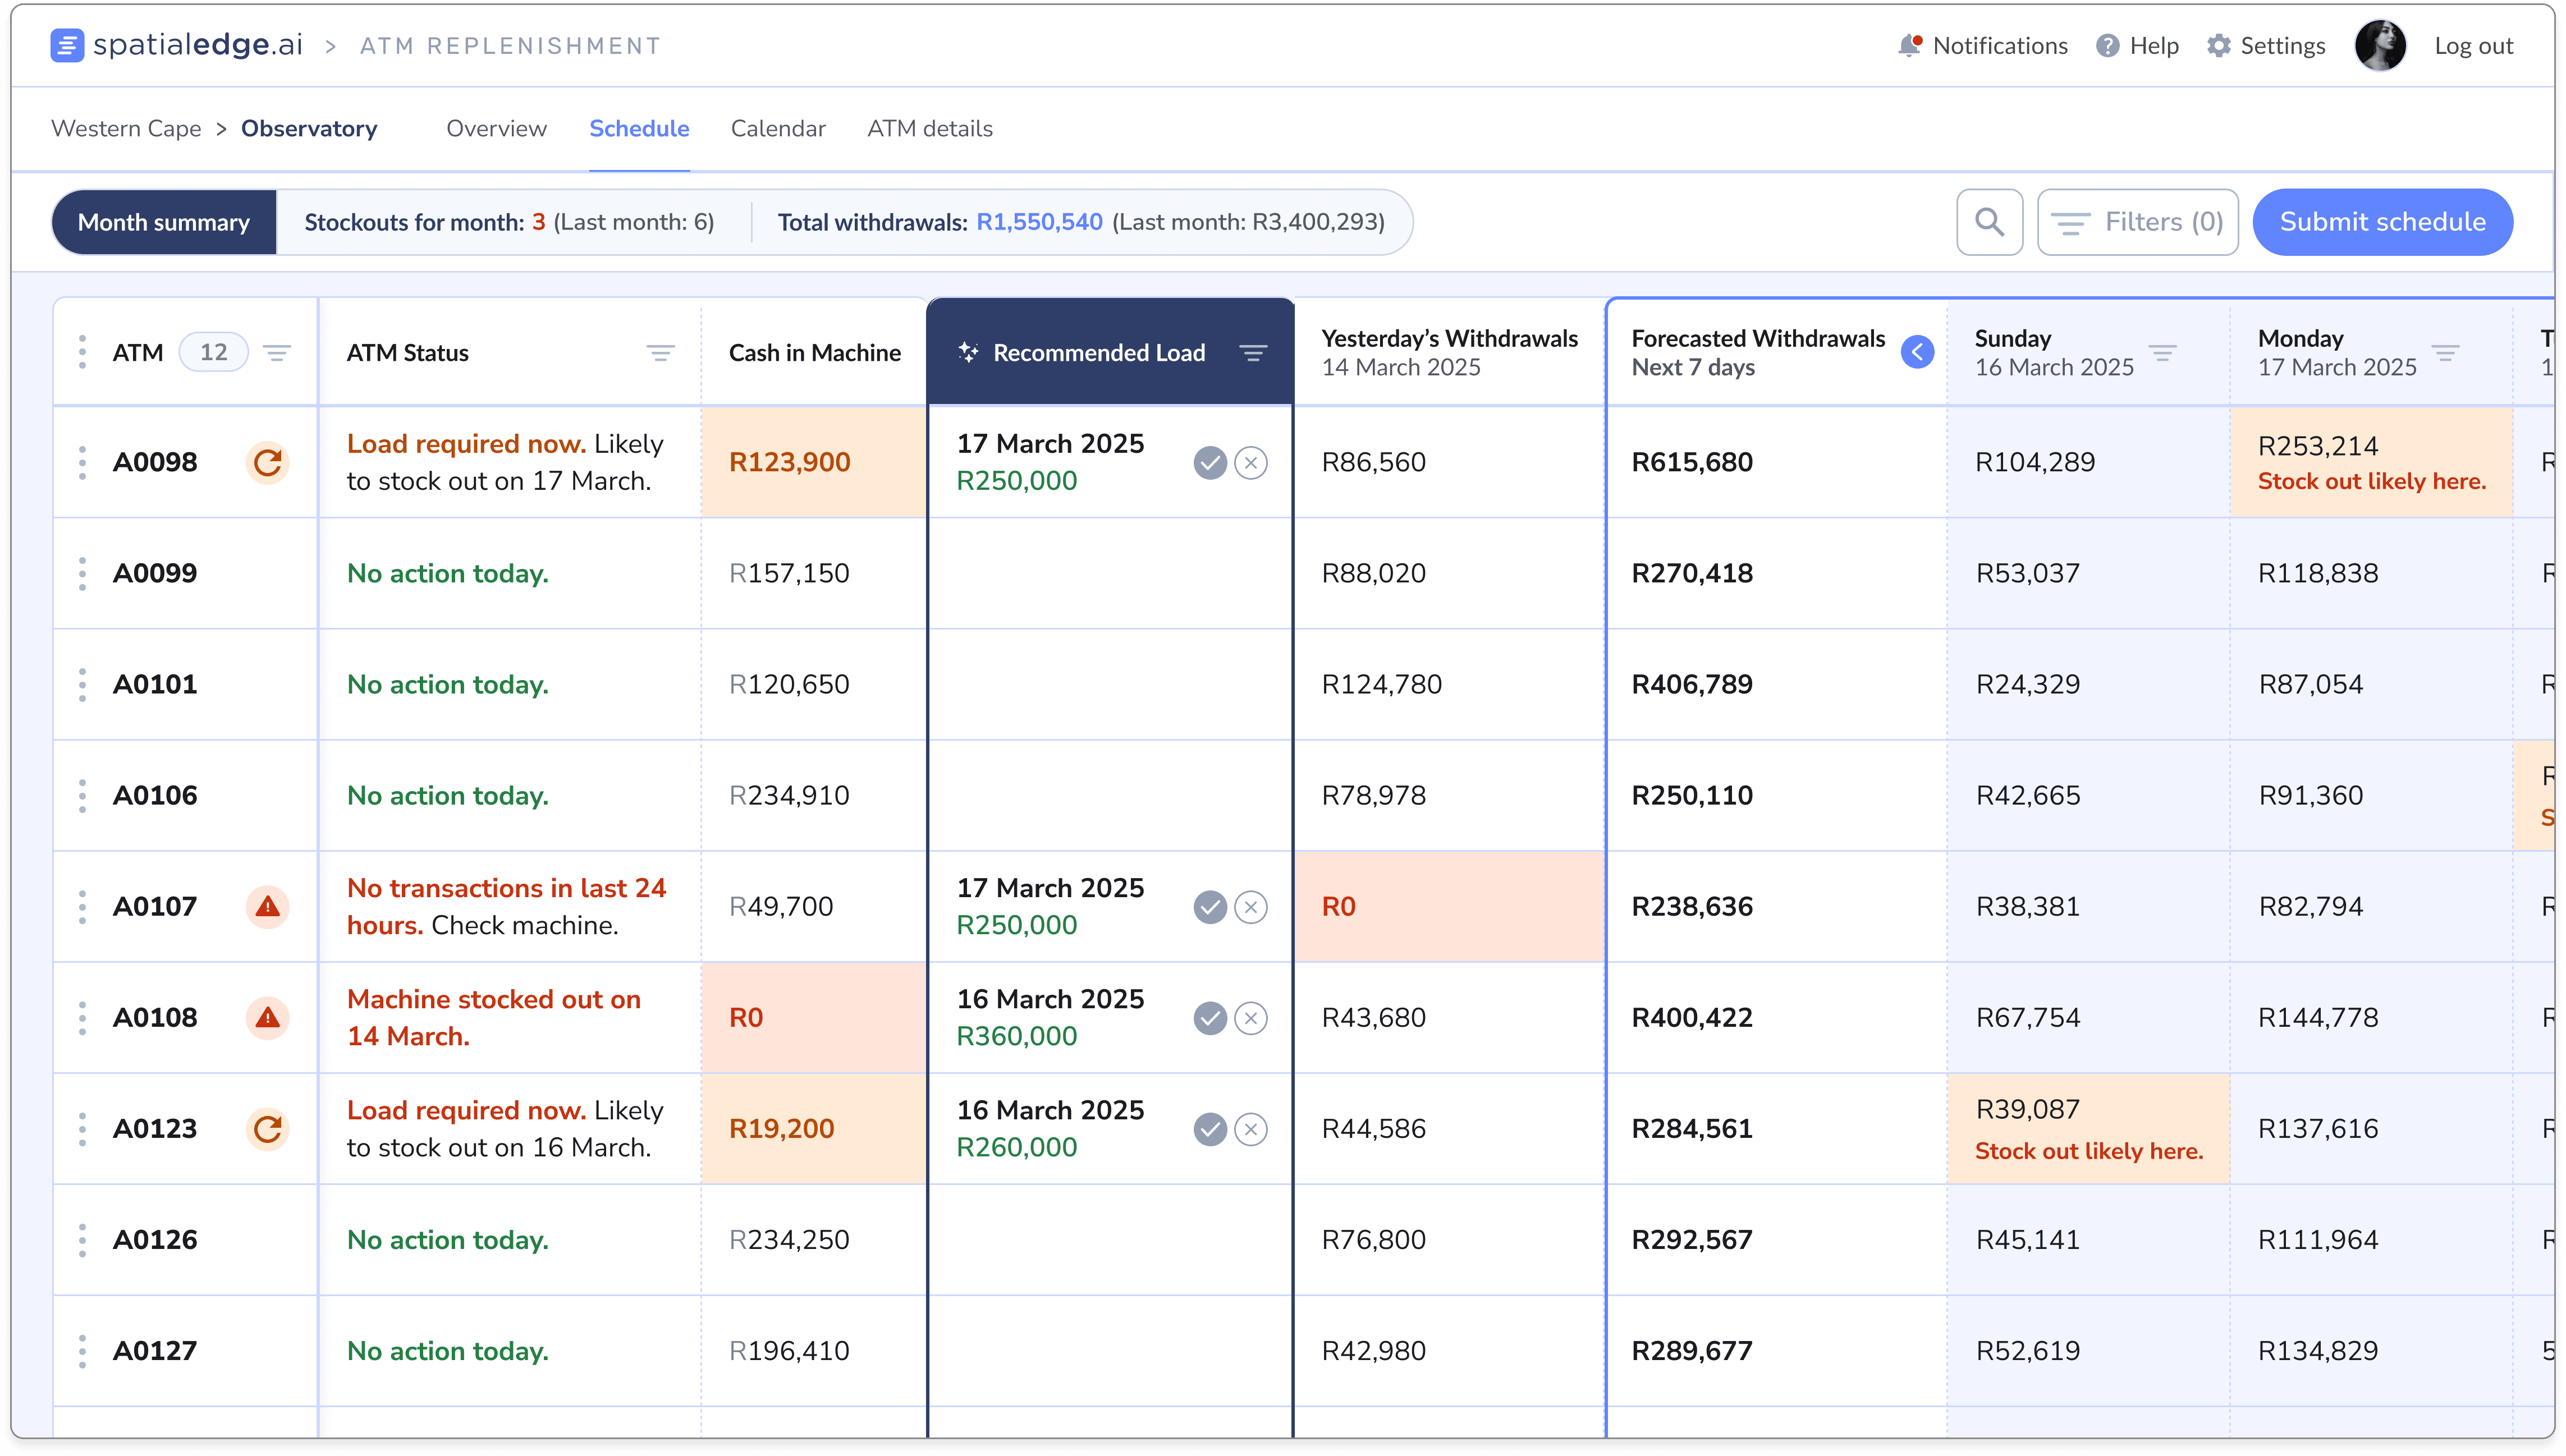Click the refresh icon beside A0098
Screen dimensions: 2566x1456
tap(267, 462)
